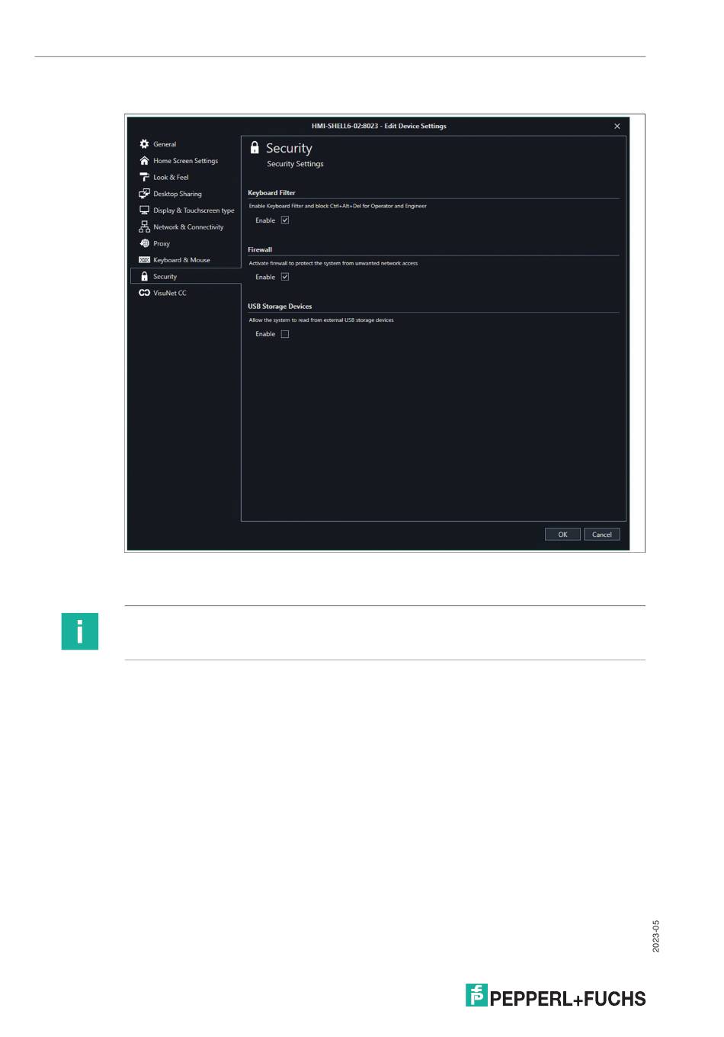Select the Security tab label

(x=165, y=277)
